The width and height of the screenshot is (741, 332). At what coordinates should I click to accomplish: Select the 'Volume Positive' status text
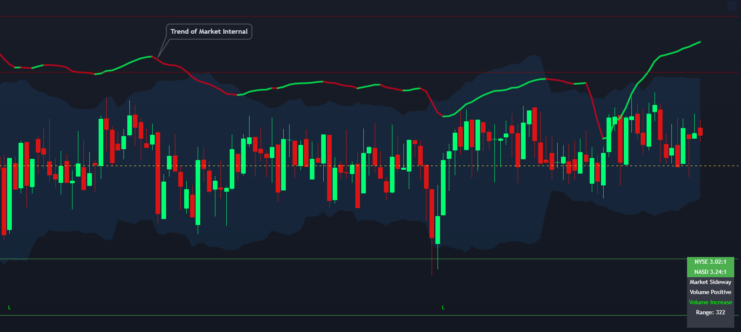pos(711,292)
